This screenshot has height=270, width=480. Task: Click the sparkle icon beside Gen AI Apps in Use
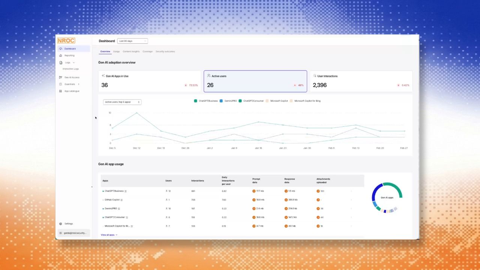(x=103, y=76)
